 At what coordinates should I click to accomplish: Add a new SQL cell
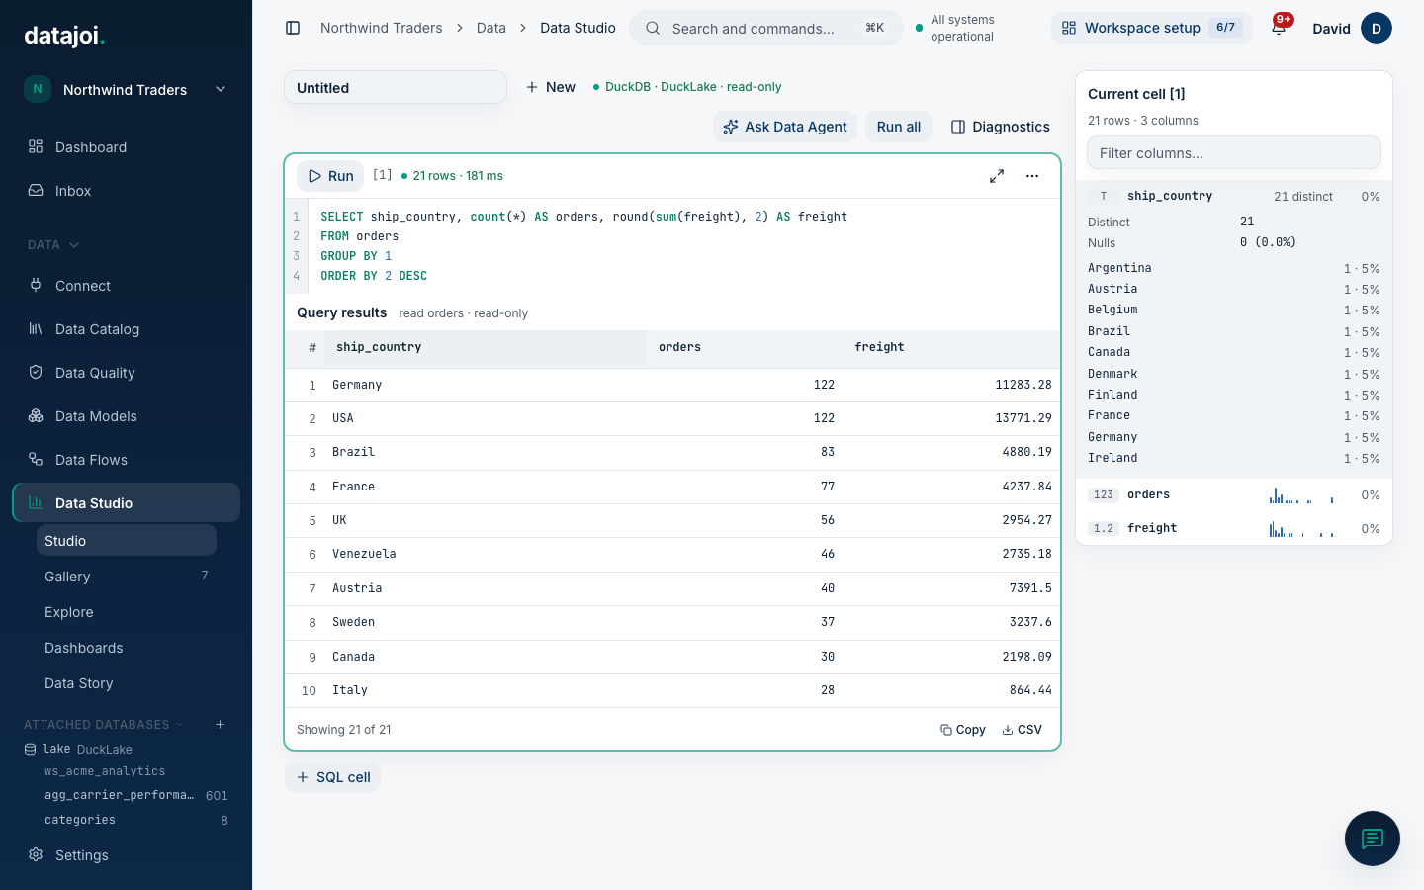[x=333, y=777]
